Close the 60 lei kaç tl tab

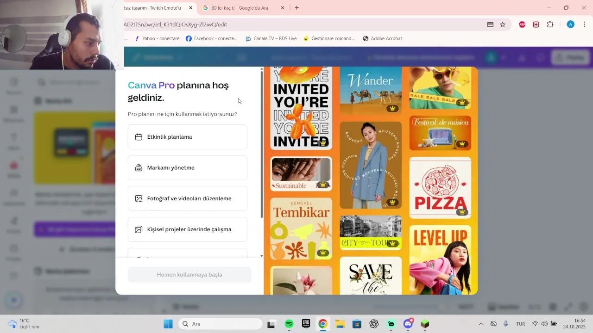click(x=283, y=8)
